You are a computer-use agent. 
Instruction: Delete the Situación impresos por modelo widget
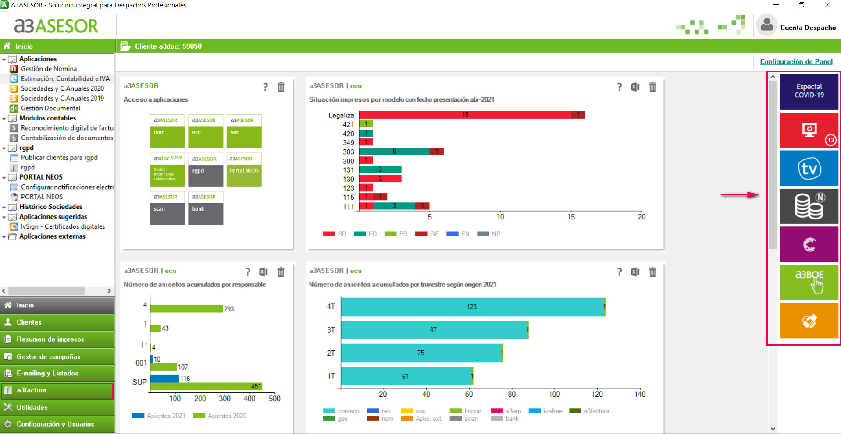(x=652, y=87)
